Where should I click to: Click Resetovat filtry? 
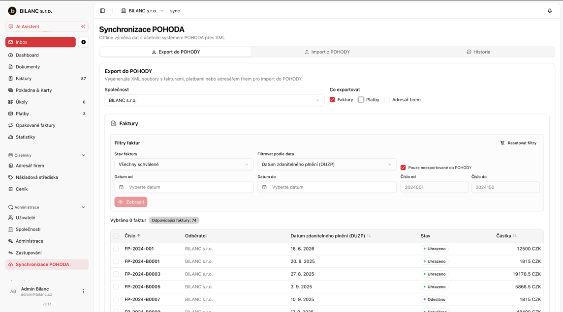coord(519,143)
